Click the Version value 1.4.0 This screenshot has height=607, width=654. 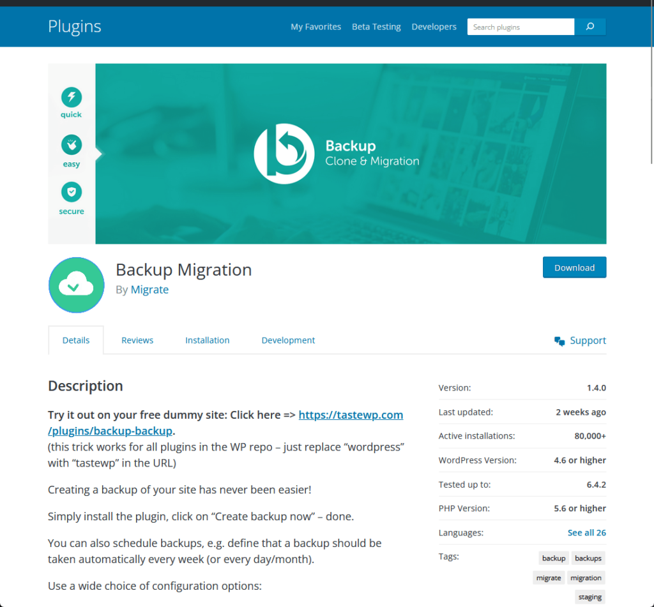point(596,387)
